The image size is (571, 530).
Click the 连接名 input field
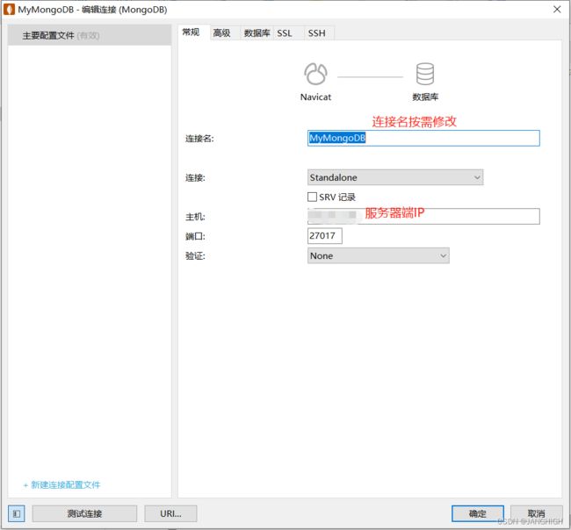tap(423, 139)
